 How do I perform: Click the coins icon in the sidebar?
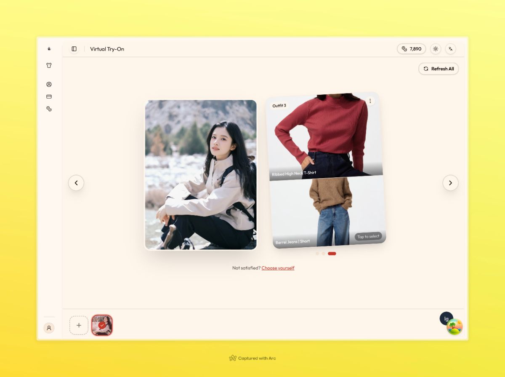[x=49, y=109]
